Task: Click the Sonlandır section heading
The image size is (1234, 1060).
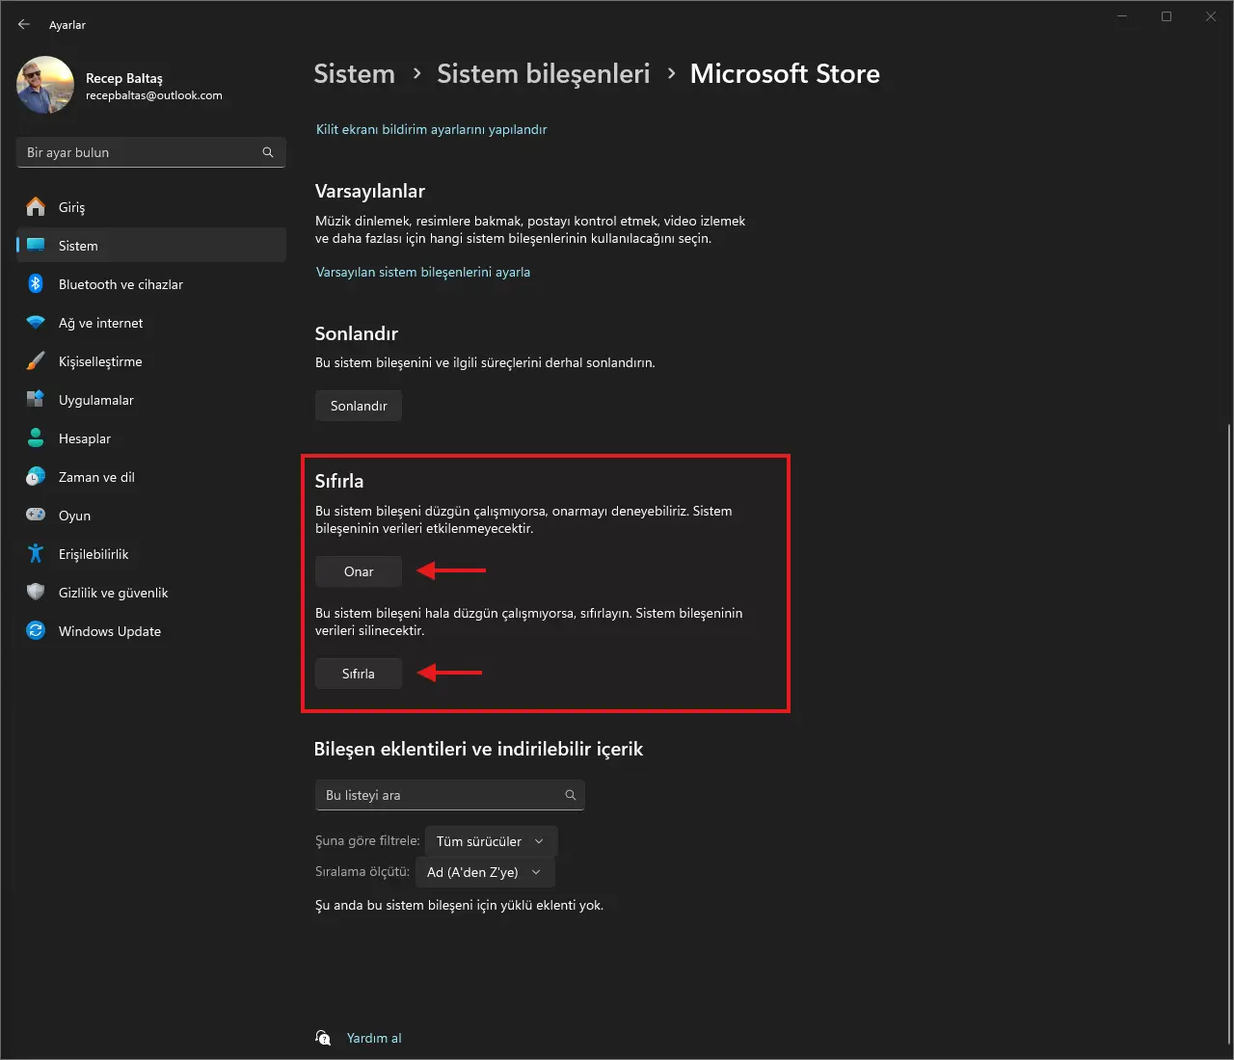Action: [x=357, y=333]
